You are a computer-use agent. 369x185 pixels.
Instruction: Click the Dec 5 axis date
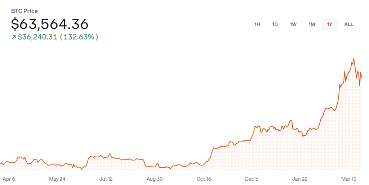point(252,179)
